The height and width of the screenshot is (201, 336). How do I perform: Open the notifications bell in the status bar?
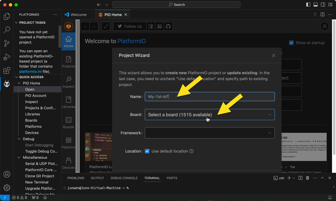point(330,198)
